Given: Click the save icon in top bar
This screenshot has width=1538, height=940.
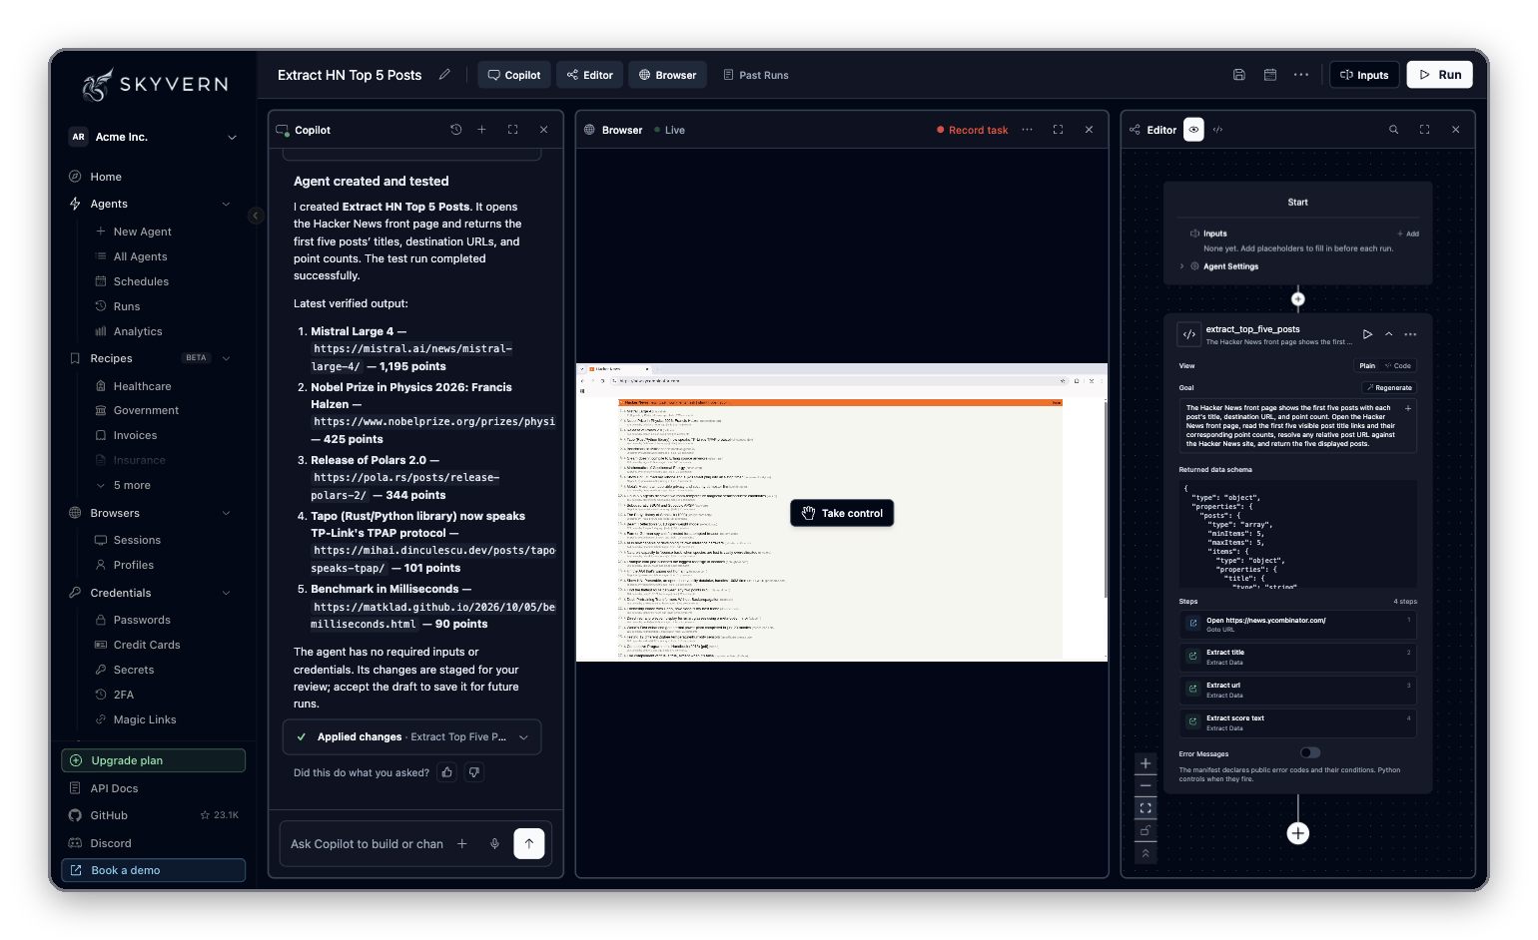Looking at the screenshot, I should (x=1238, y=75).
